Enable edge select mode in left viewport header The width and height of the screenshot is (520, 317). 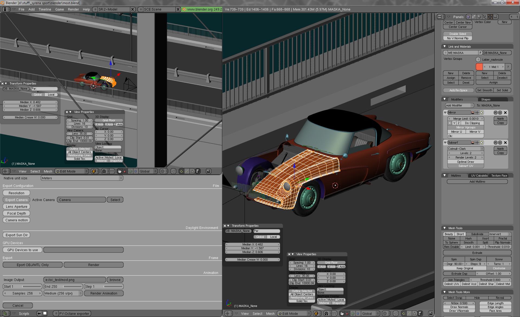click(x=187, y=171)
